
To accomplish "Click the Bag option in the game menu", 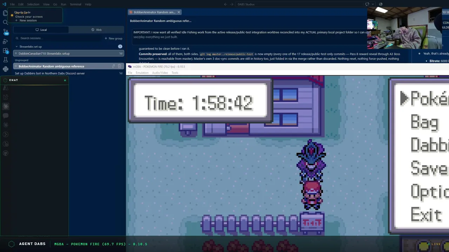I will (x=424, y=122).
